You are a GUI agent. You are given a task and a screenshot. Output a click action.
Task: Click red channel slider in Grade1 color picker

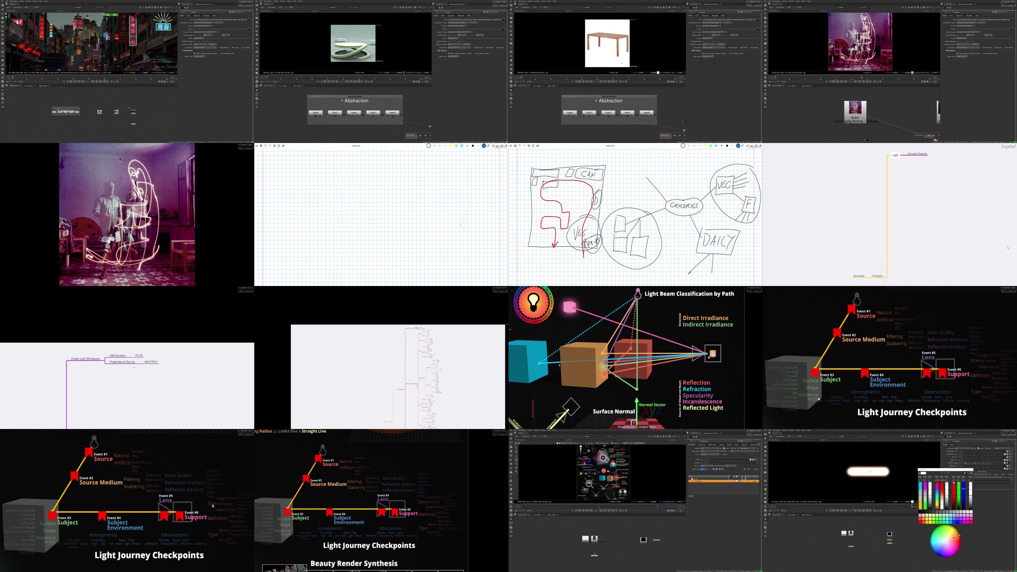(954, 496)
